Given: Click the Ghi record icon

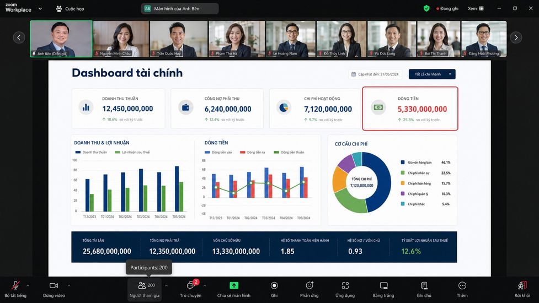Looking at the screenshot, I should pyautogui.click(x=274, y=285).
